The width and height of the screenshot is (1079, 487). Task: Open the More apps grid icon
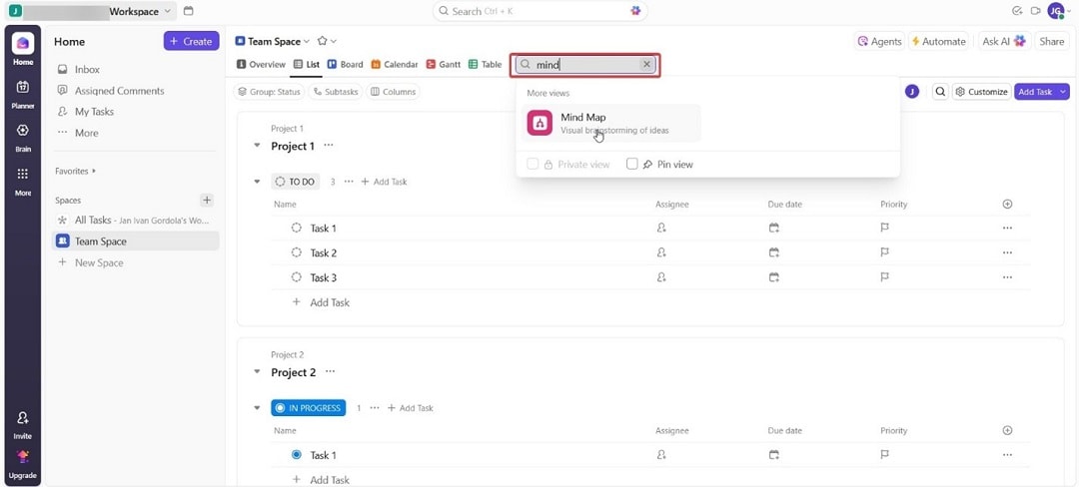pyautogui.click(x=23, y=174)
